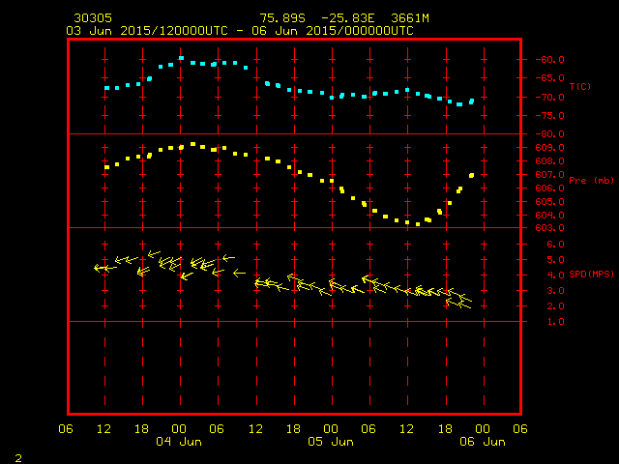Select the start time 03 Jun 2015/120000UTC
This screenshot has height=464, width=619.
click(x=147, y=31)
